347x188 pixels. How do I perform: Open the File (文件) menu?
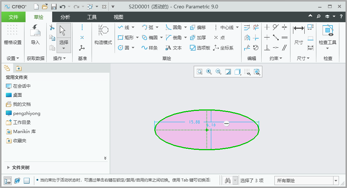coord(13,17)
